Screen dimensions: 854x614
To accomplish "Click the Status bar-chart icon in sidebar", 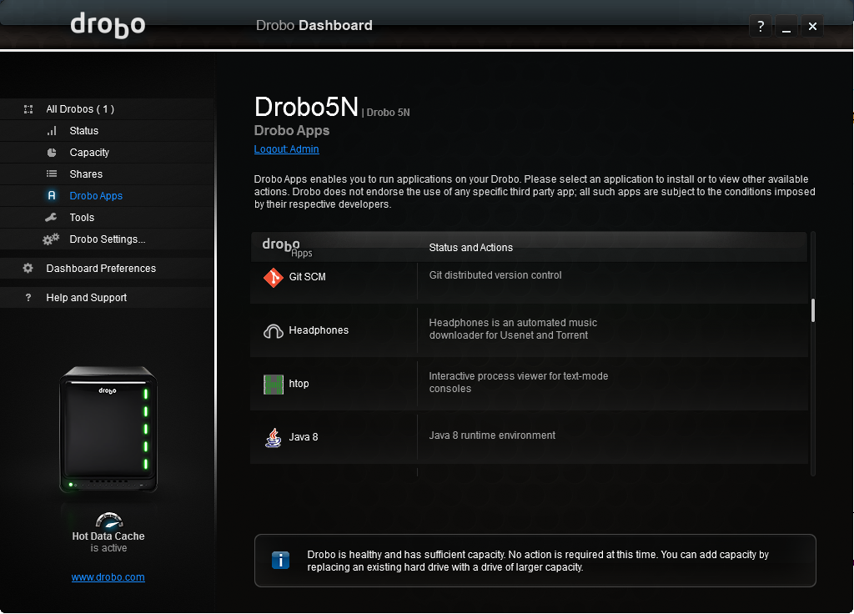I will [52, 131].
